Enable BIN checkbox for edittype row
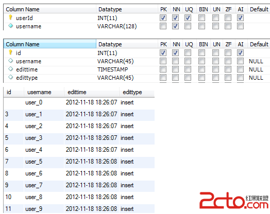 click(201, 78)
